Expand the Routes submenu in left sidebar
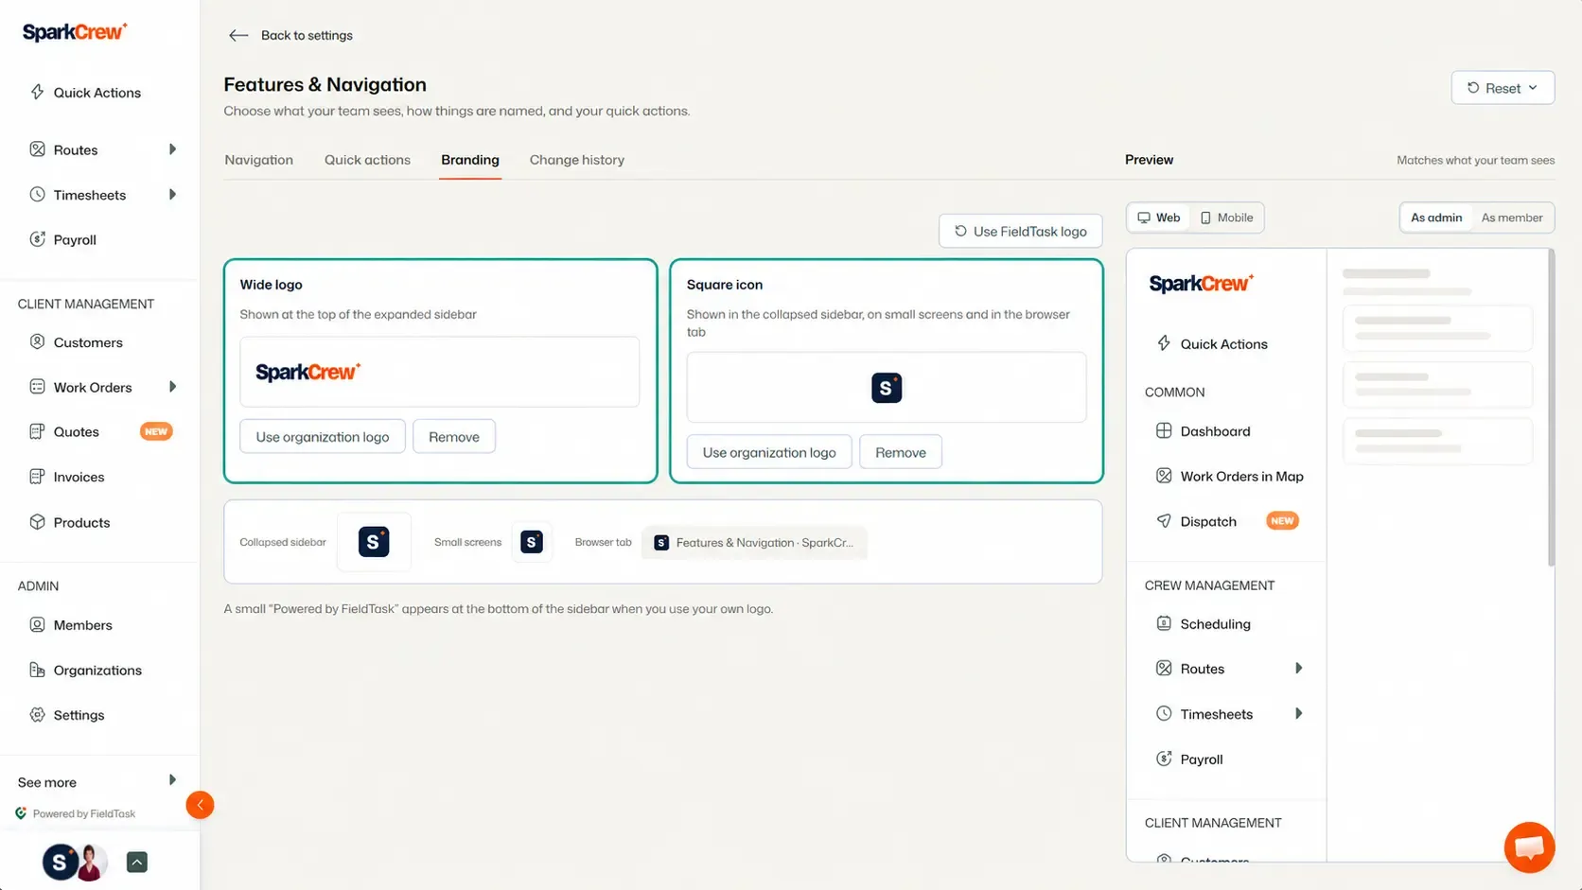Viewport: 1582px width, 890px height. (172, 149)
